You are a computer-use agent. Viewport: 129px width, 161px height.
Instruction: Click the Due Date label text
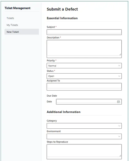(52, 96)
